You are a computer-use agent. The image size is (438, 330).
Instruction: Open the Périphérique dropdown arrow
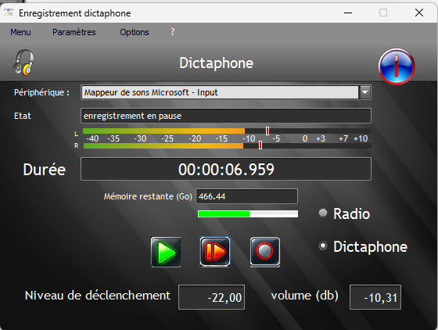click(365, 92)
